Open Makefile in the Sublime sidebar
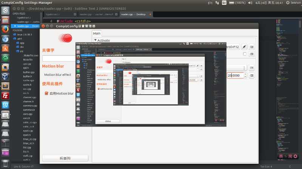This screenshot has height=169, width=302. click(x=28, y=60)
